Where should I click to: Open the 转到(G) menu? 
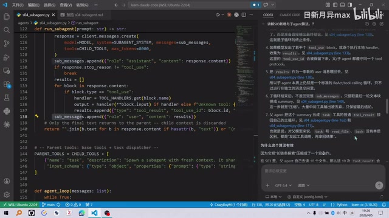82,5
